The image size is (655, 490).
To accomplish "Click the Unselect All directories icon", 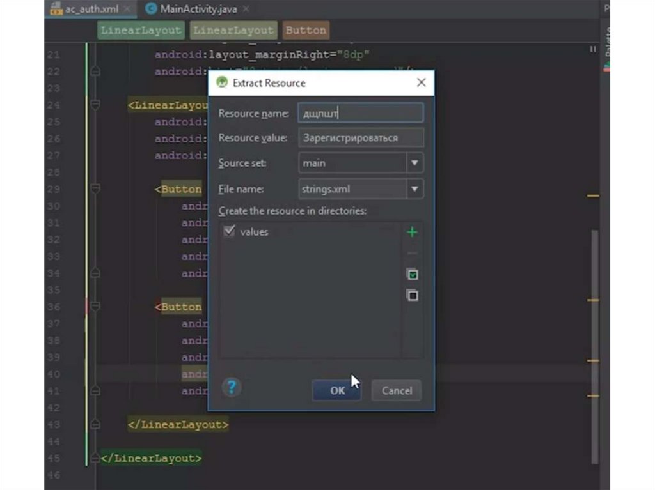I will (413, 295).
